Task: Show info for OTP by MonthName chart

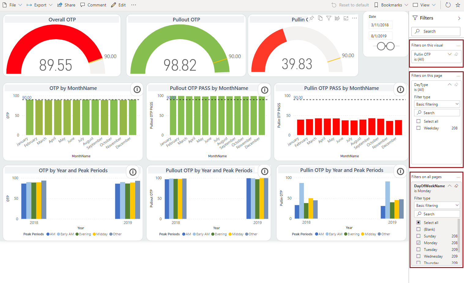Action: (137, 89)
